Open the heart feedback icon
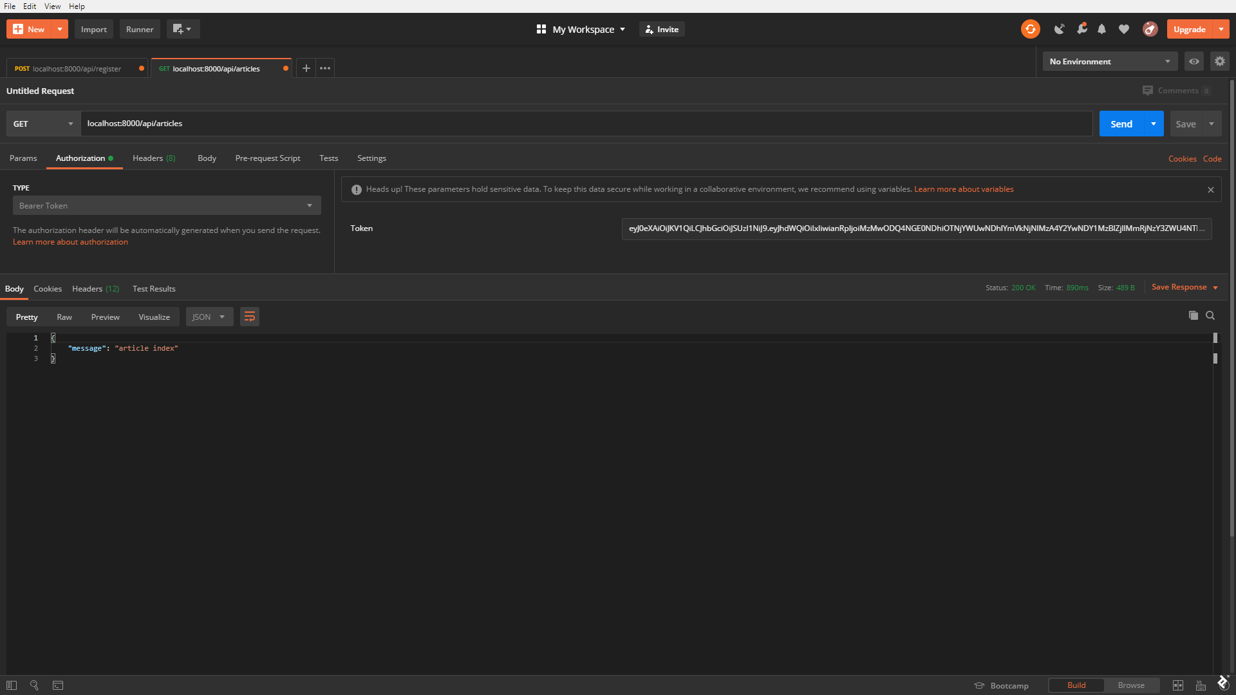Image resolution: width=1236 pixels, height=695 pixels. coord(1124,29)
